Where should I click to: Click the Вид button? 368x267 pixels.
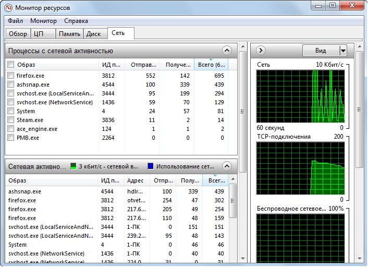[x=321, y=51]
